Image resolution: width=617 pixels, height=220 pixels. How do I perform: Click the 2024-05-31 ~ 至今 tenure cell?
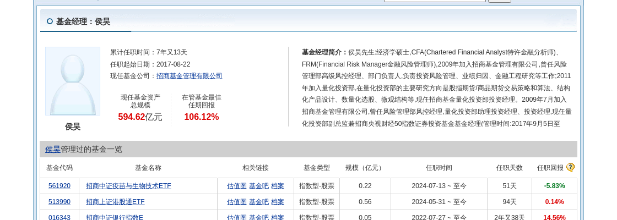coord(439,202)
